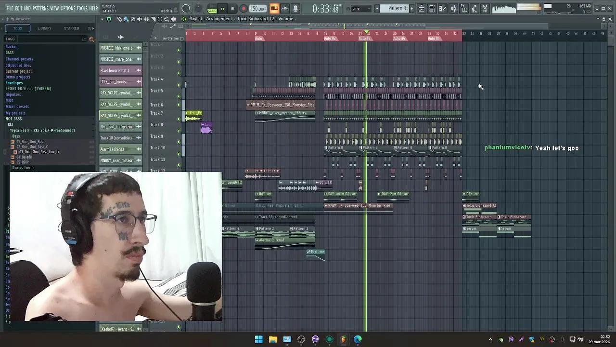The image size is (616, 347).
Task: Select the Mute tool in the playlist toolbar
Action: (140, 19)
